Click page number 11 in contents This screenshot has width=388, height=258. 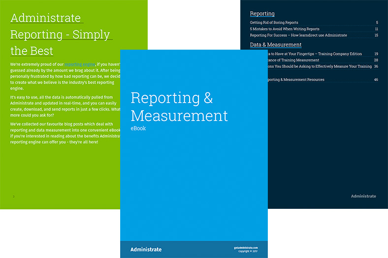376,29
